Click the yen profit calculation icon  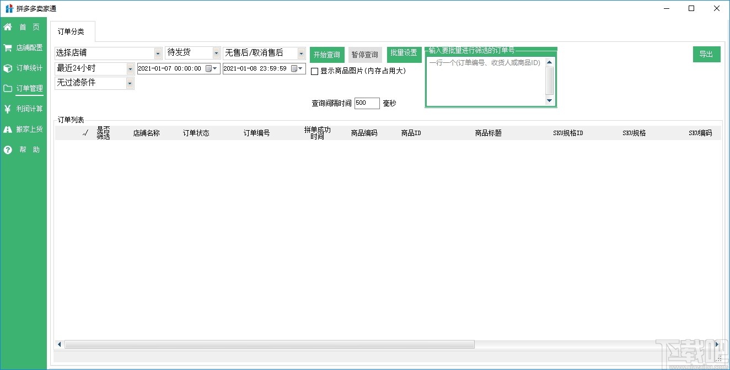click(8, 109)
